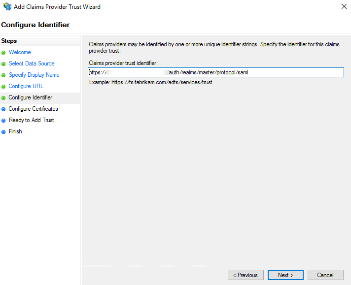Jump to the Configure URL step
The height and width of the screenshot is (285, 351).
point(26,86)
